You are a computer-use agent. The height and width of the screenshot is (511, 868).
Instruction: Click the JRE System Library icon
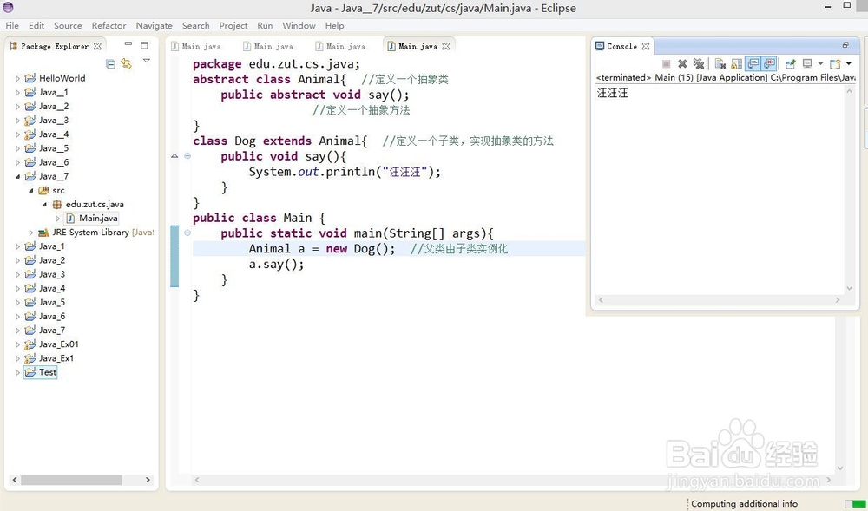(x=43, y=233)
